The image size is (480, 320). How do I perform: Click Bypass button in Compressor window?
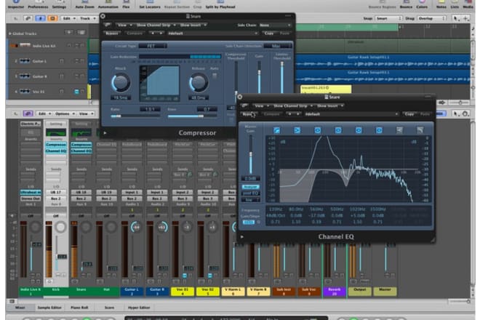(x=111, y=33)
